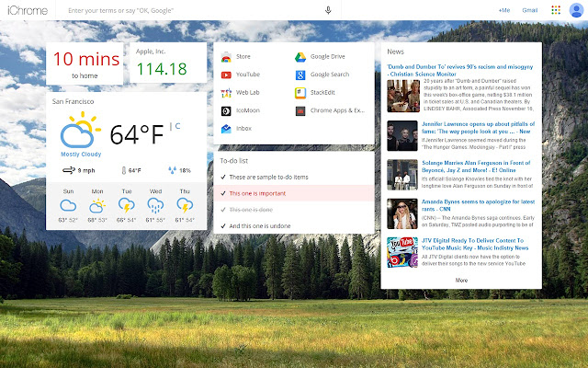Click the Apple, Inc. stock price 114.18

pyautogui.click(x=162, y=69)
